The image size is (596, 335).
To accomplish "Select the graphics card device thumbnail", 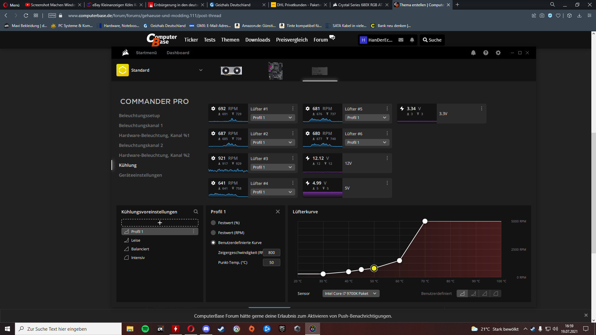I will click(231, 71).
